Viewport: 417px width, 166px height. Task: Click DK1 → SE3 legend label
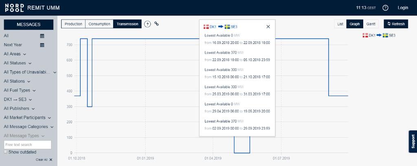click(x=379, y=35)
